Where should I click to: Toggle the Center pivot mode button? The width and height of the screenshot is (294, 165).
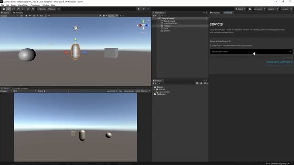[42, 9]
